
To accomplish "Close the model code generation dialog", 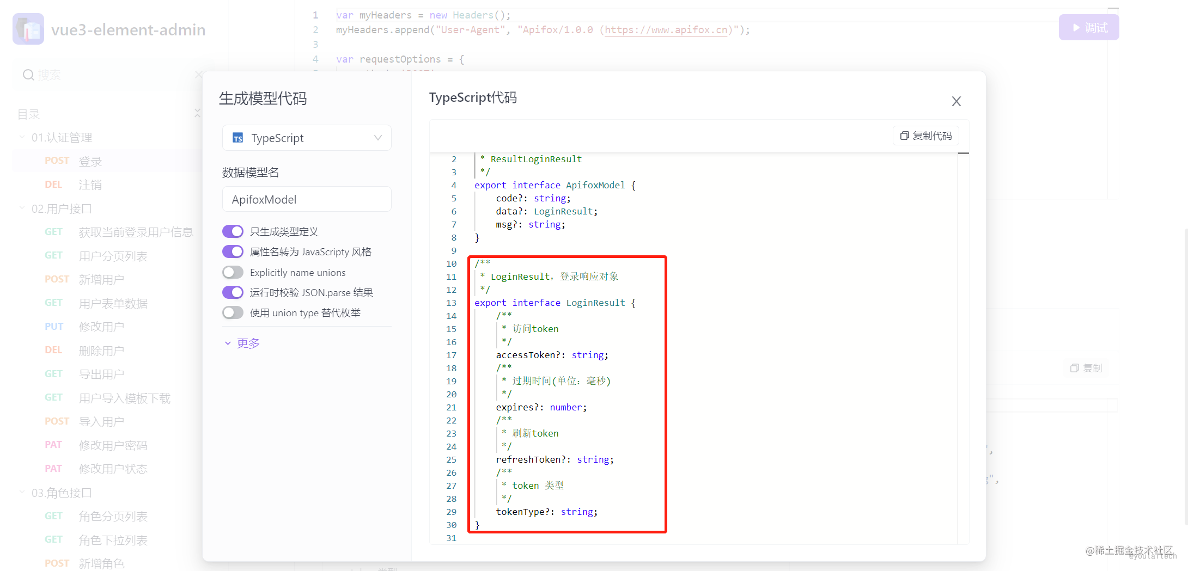I will coord(956,101).
